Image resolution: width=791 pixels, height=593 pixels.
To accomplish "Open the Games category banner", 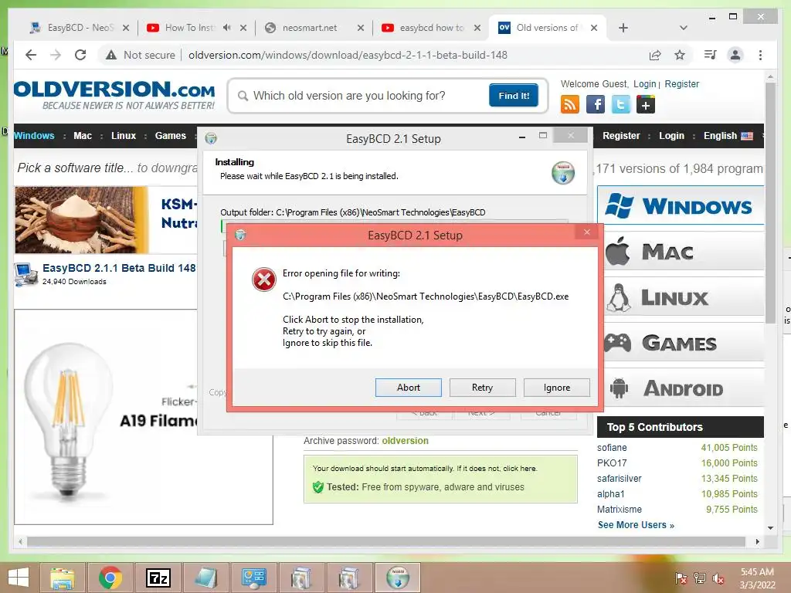I will click(x=683, y=343).
